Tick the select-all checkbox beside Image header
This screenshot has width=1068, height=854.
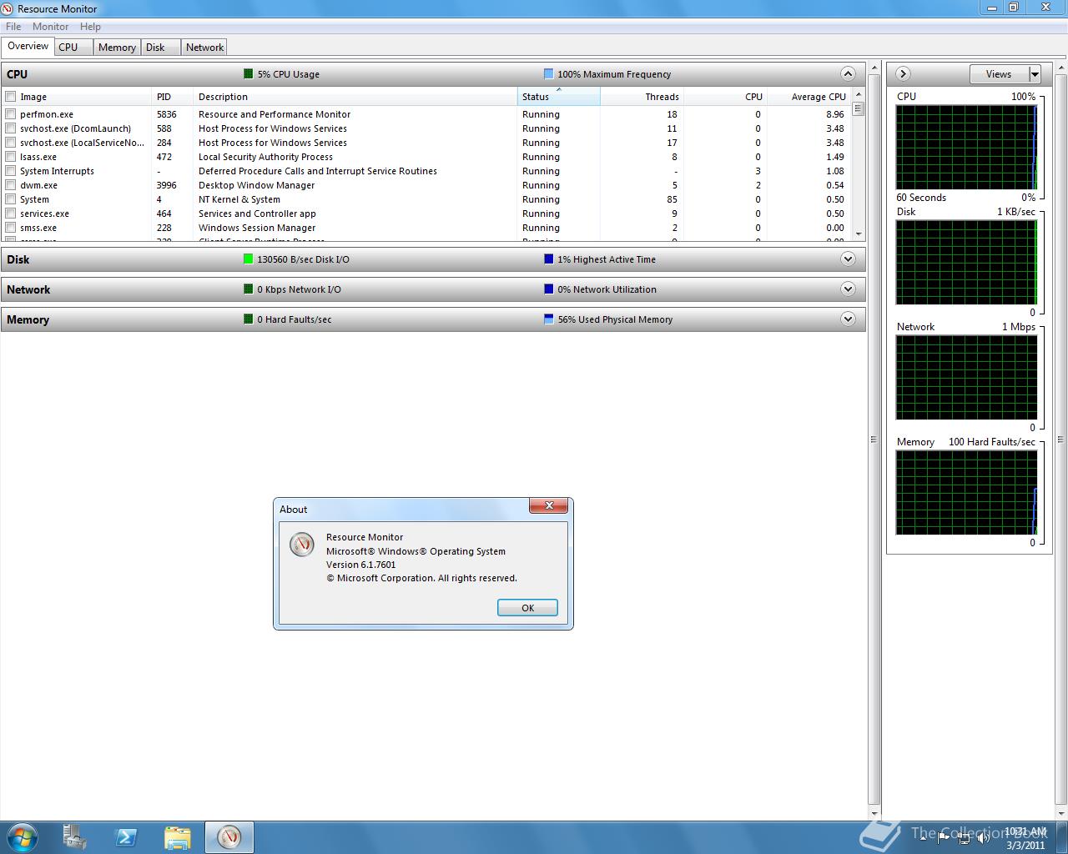tap(11, 97)
